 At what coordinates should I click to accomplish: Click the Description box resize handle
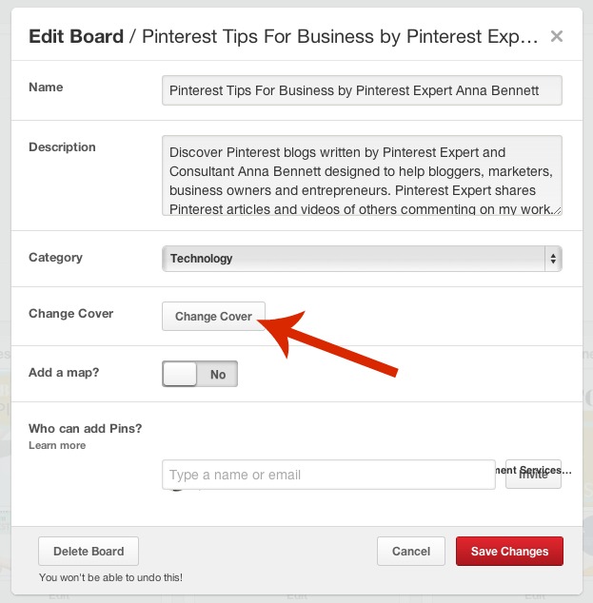tap(557, 210)
